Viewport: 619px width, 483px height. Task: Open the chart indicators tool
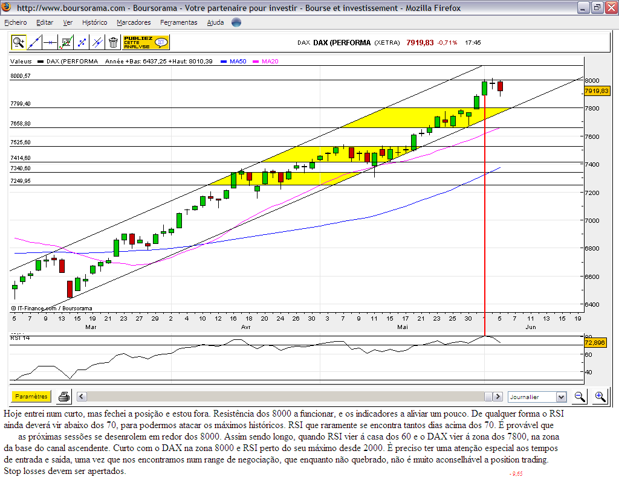tap(66, 42)
